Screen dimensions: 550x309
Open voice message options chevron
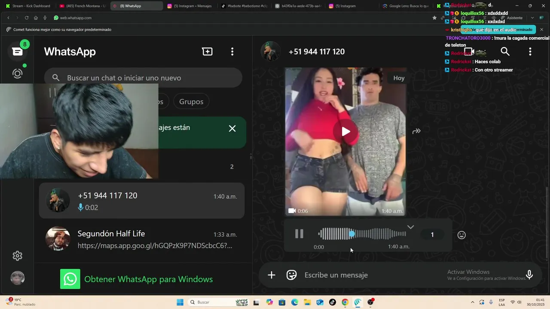pos(410,227)
